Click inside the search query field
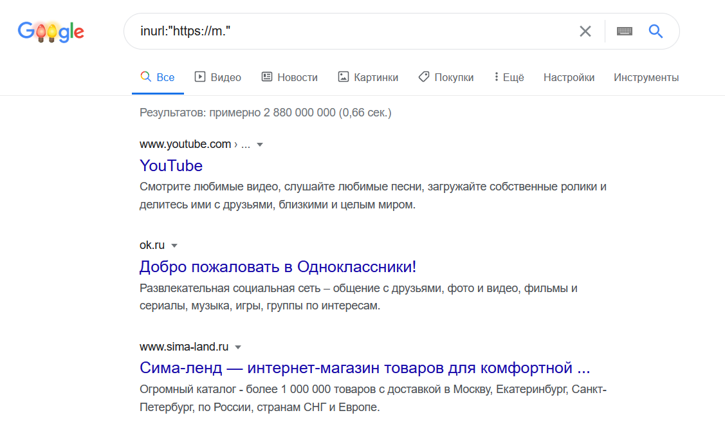Screen dimensions: 725x431 (354, 32)
